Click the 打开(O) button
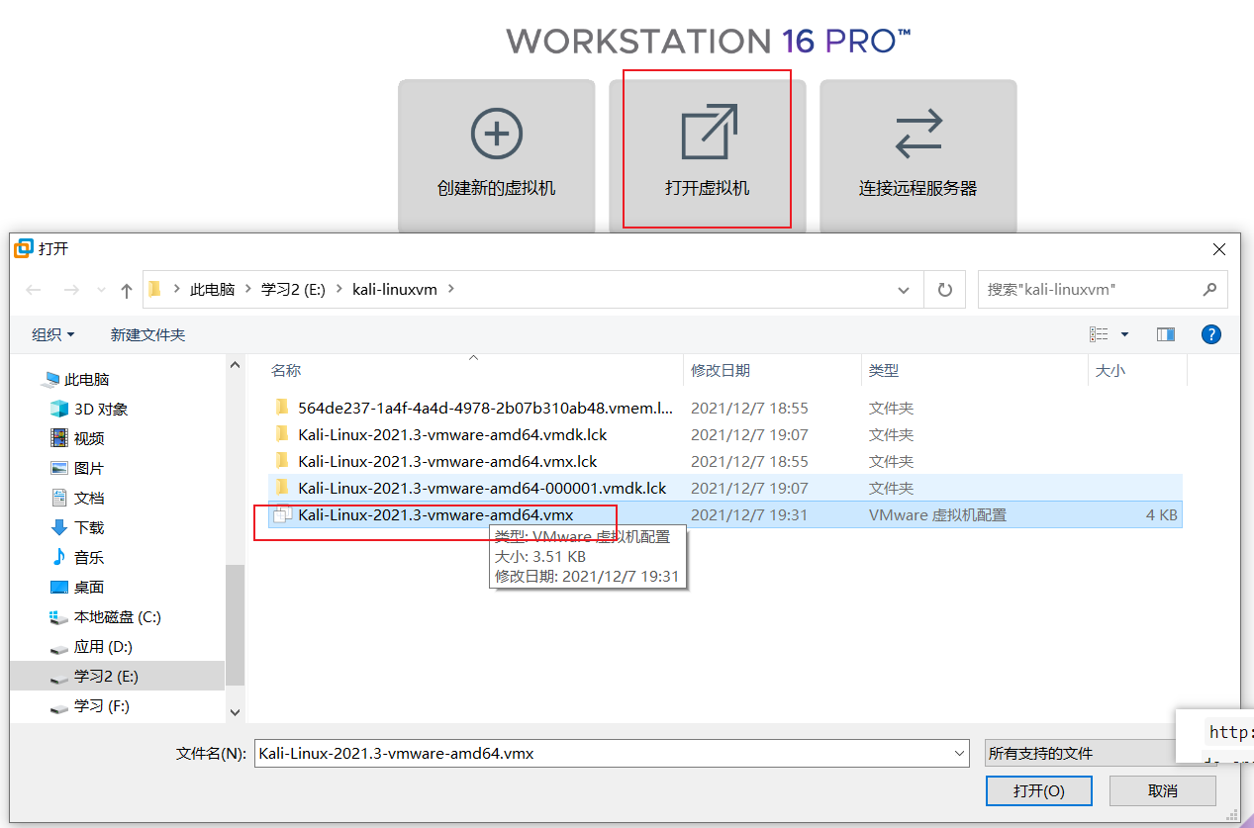The image size is (1254, 828). tap(1038, 790)
